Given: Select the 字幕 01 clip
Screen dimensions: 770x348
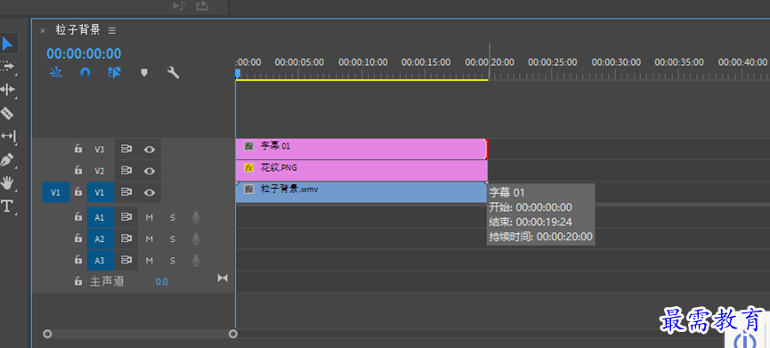Looking at the screenshot, I should [361, 149].
